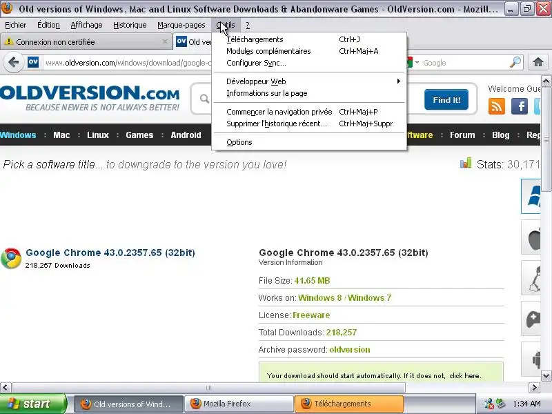Click the horizontal scrollbar left arrow
Image resolution: width=552 pixels, height=414 pixels.
(x=6, y=388)
